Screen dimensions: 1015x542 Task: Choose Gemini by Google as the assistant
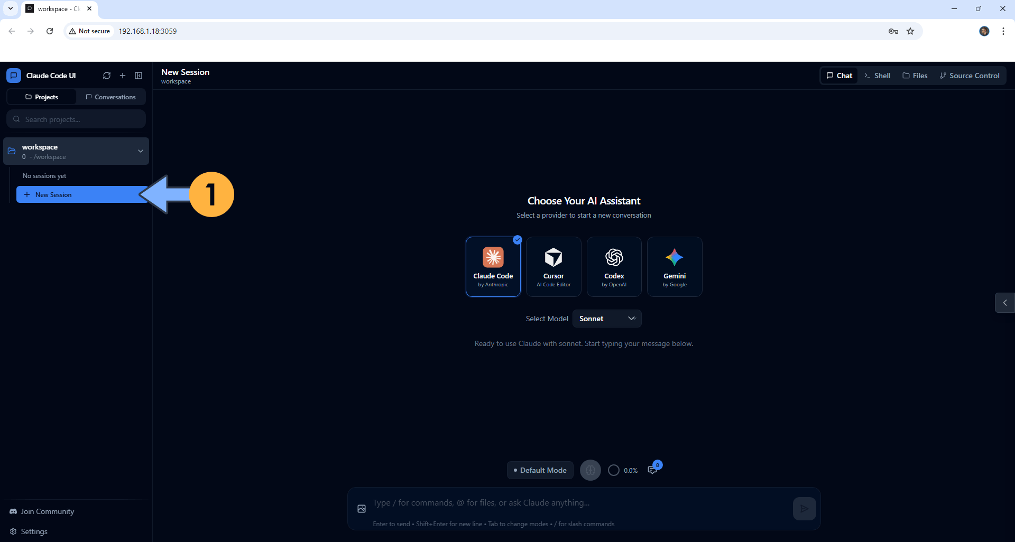675,266
